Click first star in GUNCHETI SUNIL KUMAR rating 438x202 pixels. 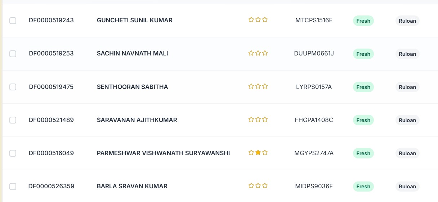[251, 20]
